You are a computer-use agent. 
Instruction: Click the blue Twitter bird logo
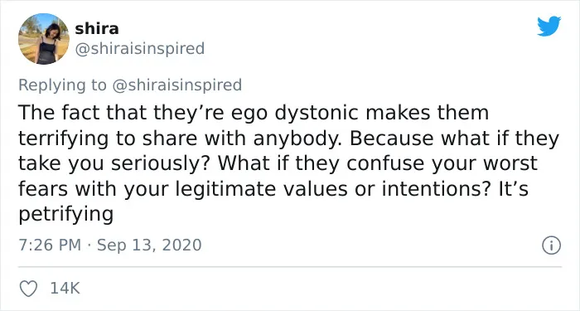click(549, 26)
